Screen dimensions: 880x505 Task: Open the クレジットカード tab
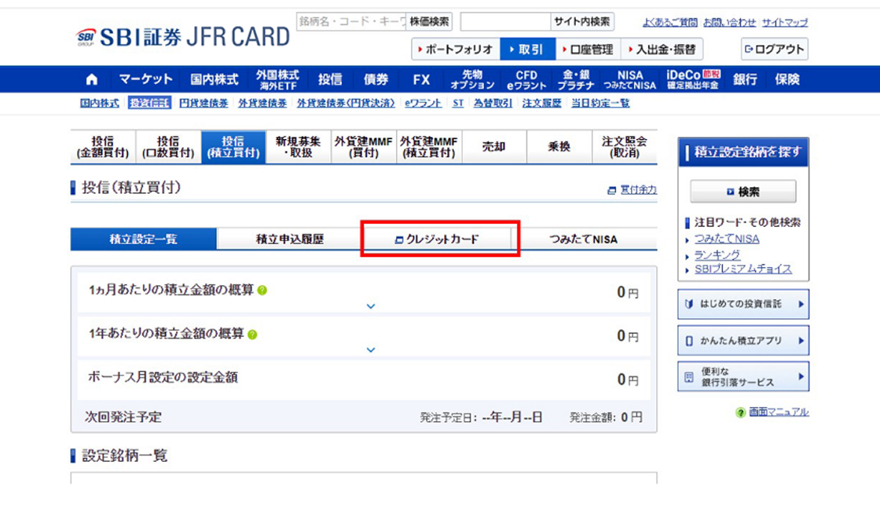pos(440,240)
